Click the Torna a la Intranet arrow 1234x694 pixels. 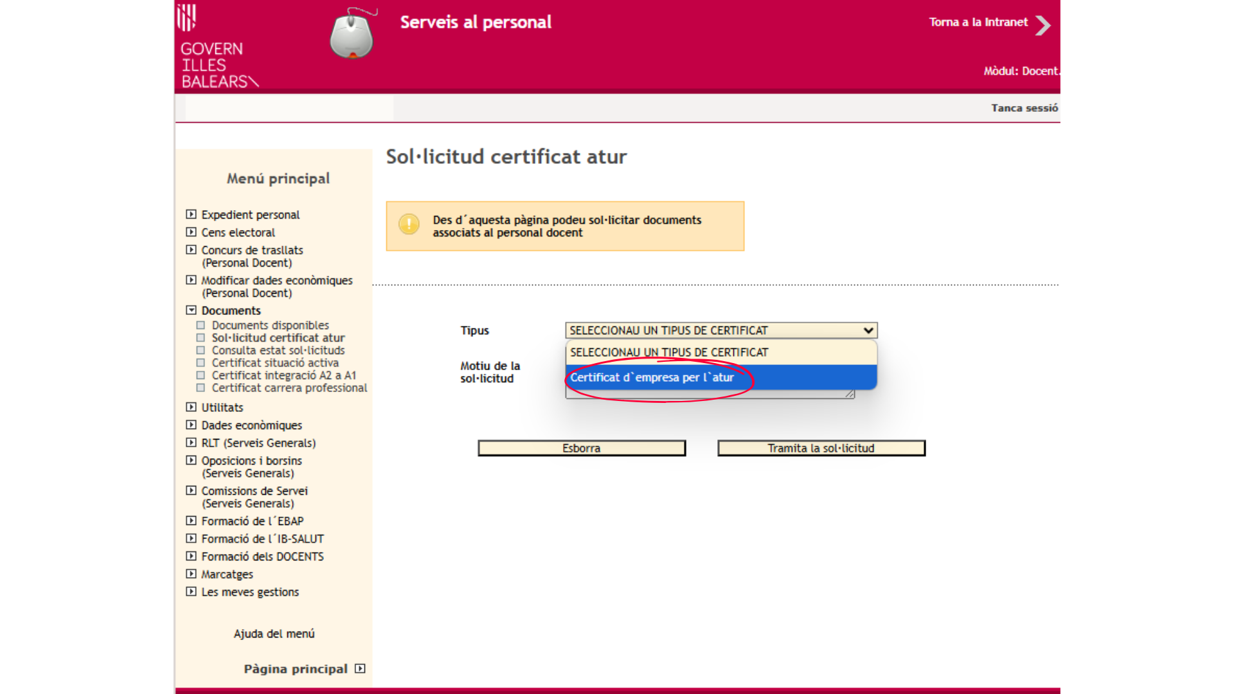click(x=1042, y=25)
